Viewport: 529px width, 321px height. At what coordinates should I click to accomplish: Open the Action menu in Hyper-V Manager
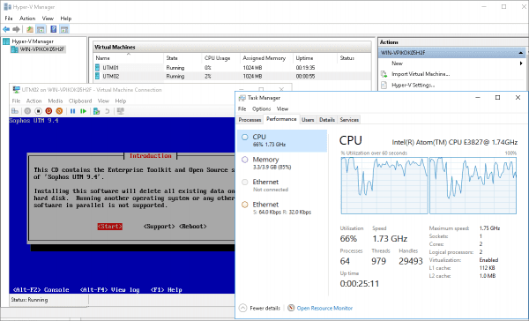pos(27,19)
